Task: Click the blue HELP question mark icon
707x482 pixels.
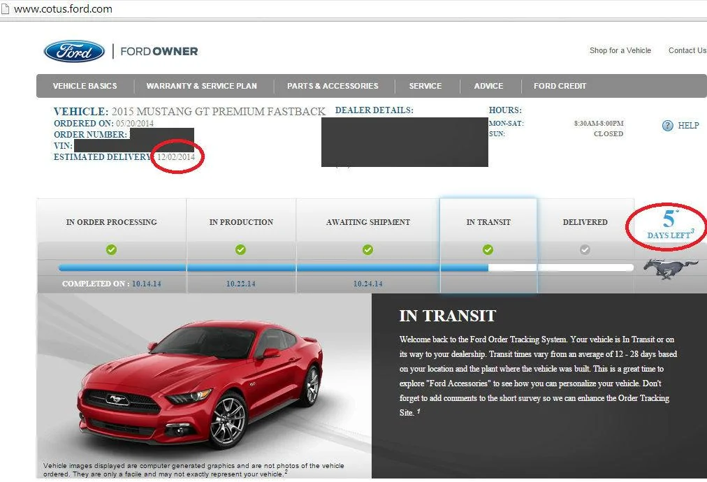Action: pyautogui.click(x=667, y=126)
